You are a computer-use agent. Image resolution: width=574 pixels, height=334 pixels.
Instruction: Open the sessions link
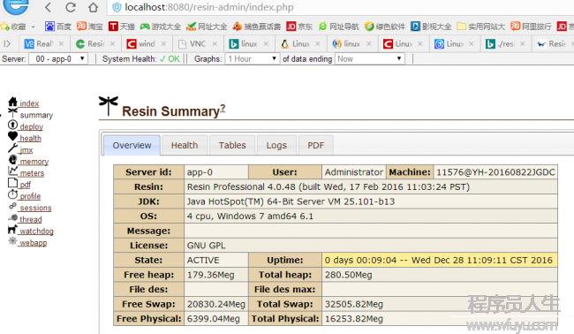point(35,208)
